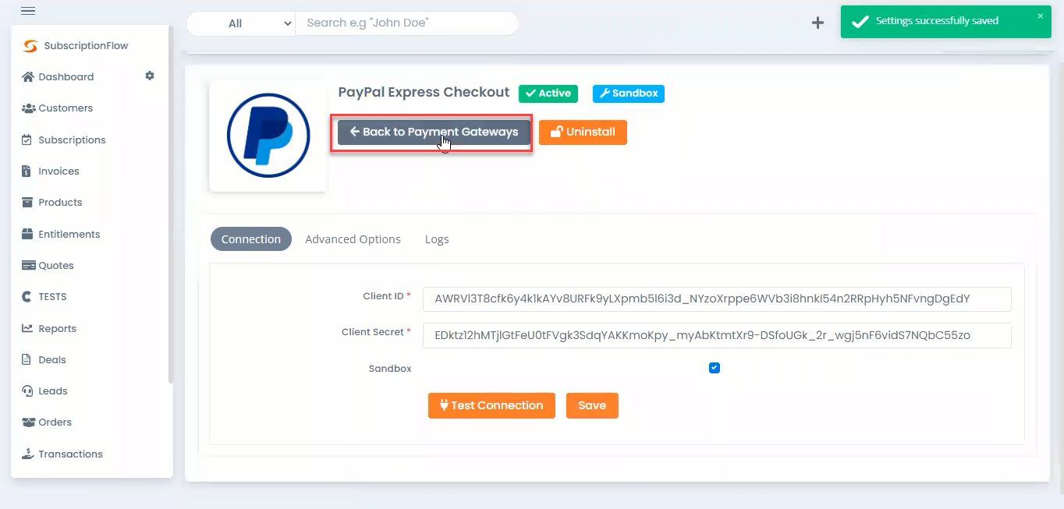The image size is (1064, 509).
Task: Click the Leads headset icon
Action: 27,391
